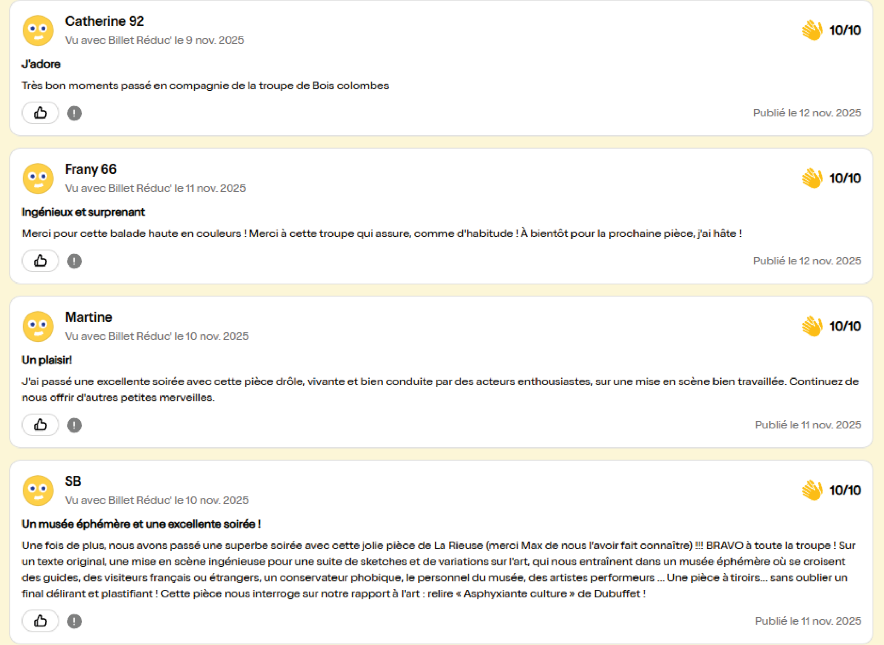
Task: Click the 10/10 rating on Catherine 92's review
Action: [845, 30]
